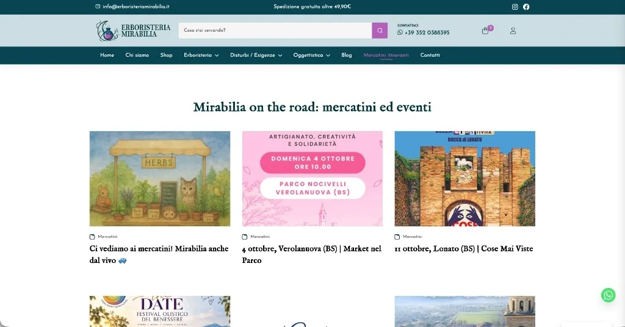Click the Erboristeria Mirabilia logo

(x=133, y=31)
